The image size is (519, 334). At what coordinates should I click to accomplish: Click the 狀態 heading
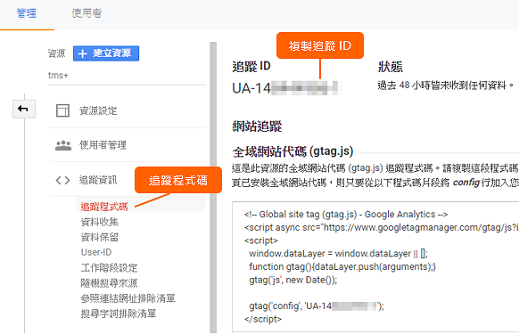(x=391, y=67)
